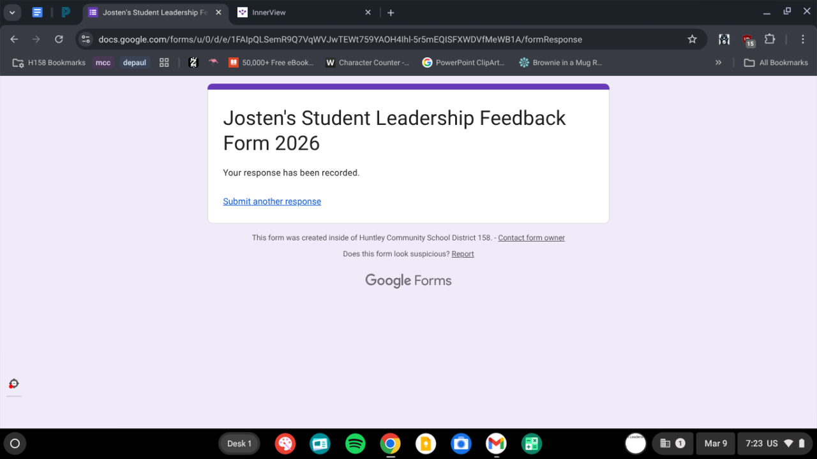The image size is (817, 459).
Task: Open the depaul bookmark group
Action: coord(135,62)
